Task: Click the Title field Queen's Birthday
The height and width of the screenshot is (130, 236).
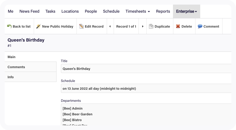Action: tap(146, 69)
